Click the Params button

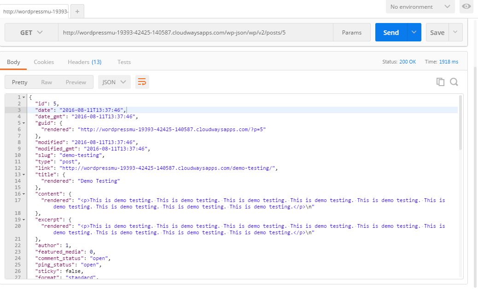click(x=352, y=32)
